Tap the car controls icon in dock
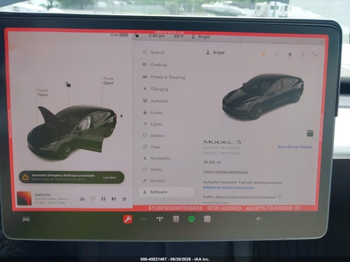The width and height of the screenshot is (350, 262). click(x=26, y=219)
